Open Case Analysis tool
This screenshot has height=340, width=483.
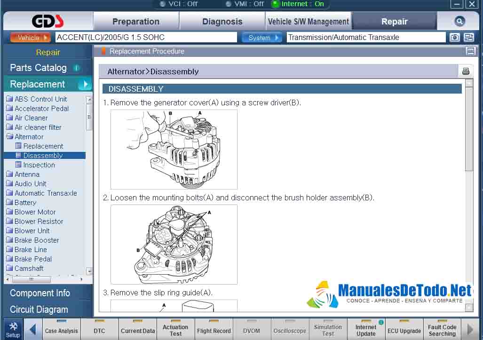click(x=62, y=330)
